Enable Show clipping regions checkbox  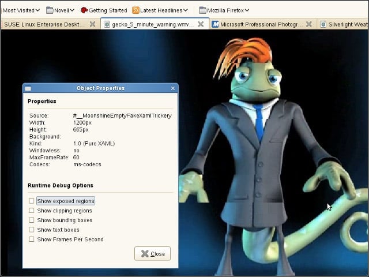[31, 210]
